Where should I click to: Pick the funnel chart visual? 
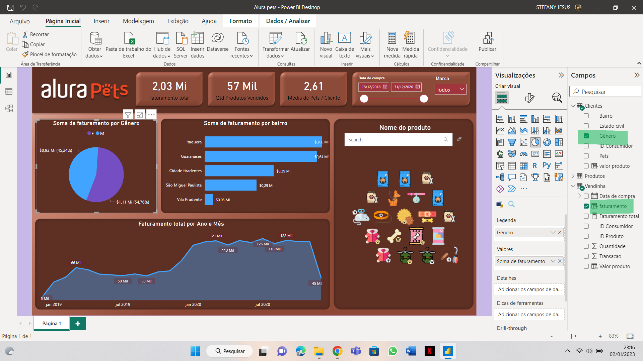(x=512, y=142)
